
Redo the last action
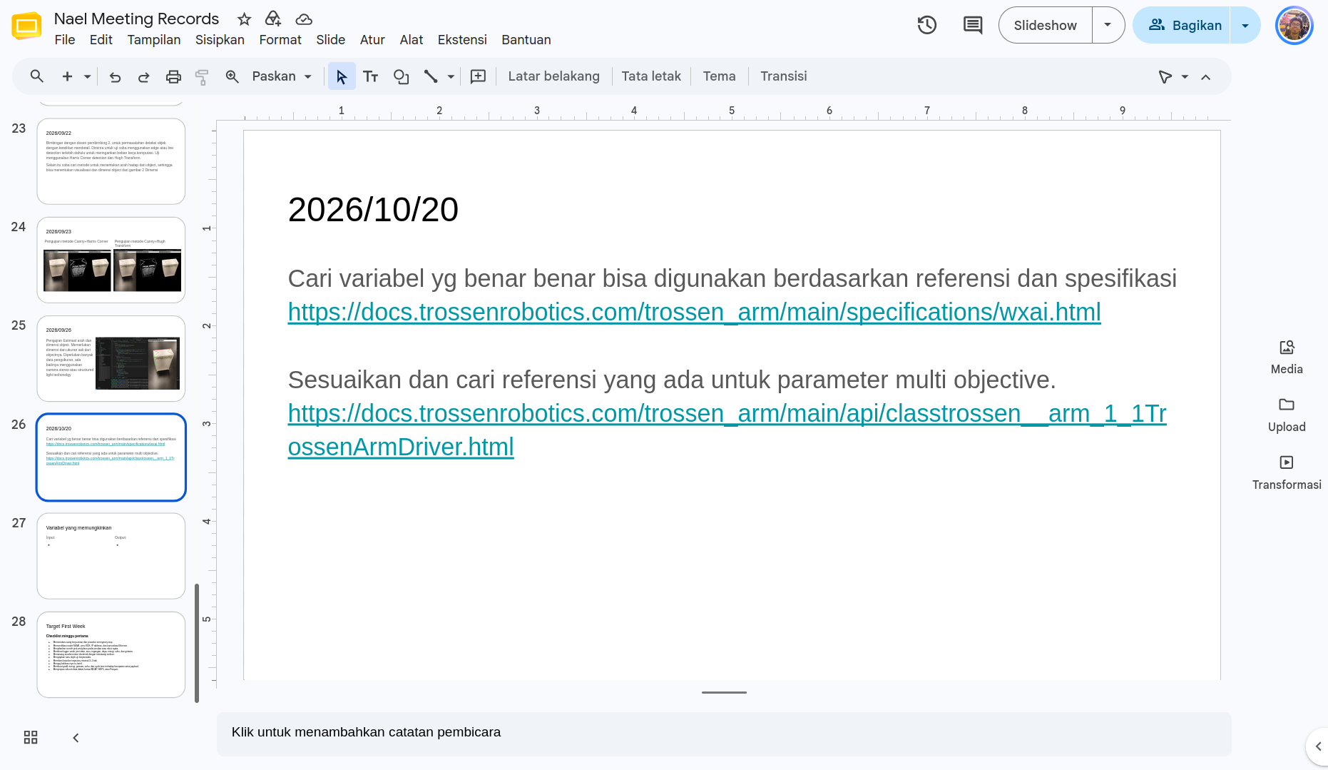[143, 76]
